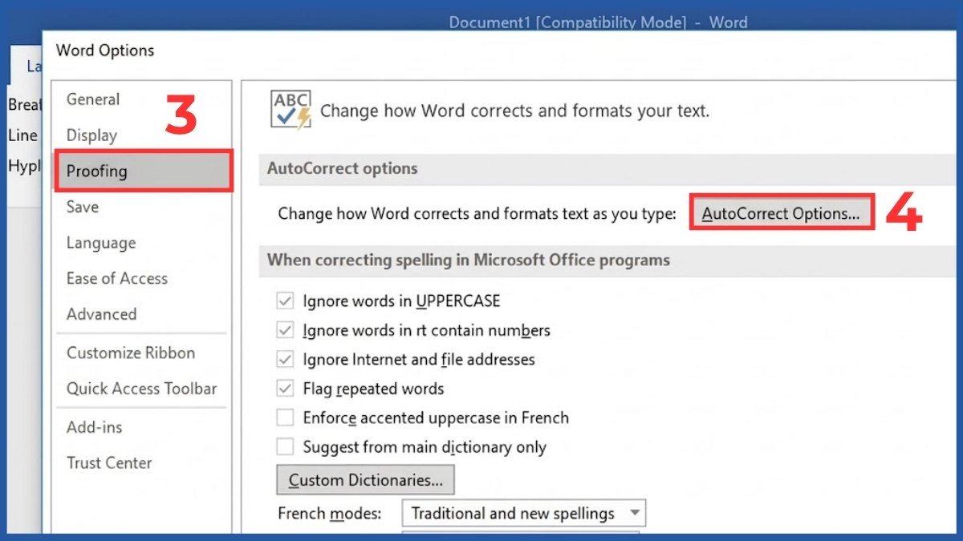Enable Suggest from main dictionary only
The image size is (963, 541).
(x=285, y=447)
